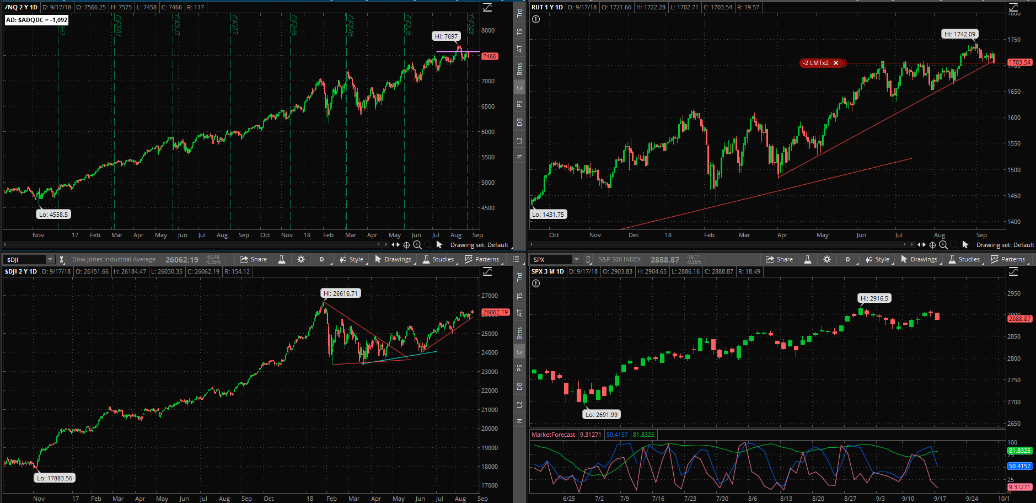Click the list menu icon on the $DJI toolbar

(516, 259)
